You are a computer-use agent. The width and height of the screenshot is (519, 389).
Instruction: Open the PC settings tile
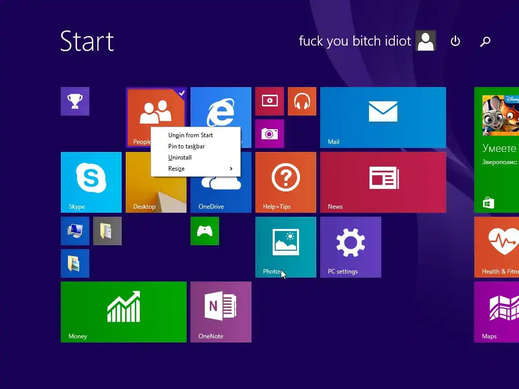[x=351, y=247]
